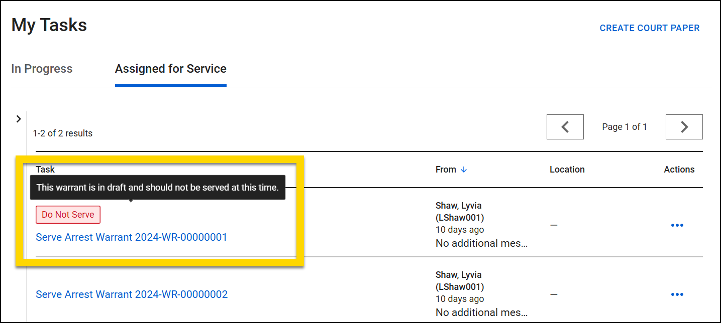Switch to the In Progress tab
This screenshot has height=323, width=721.
[42, 69]
